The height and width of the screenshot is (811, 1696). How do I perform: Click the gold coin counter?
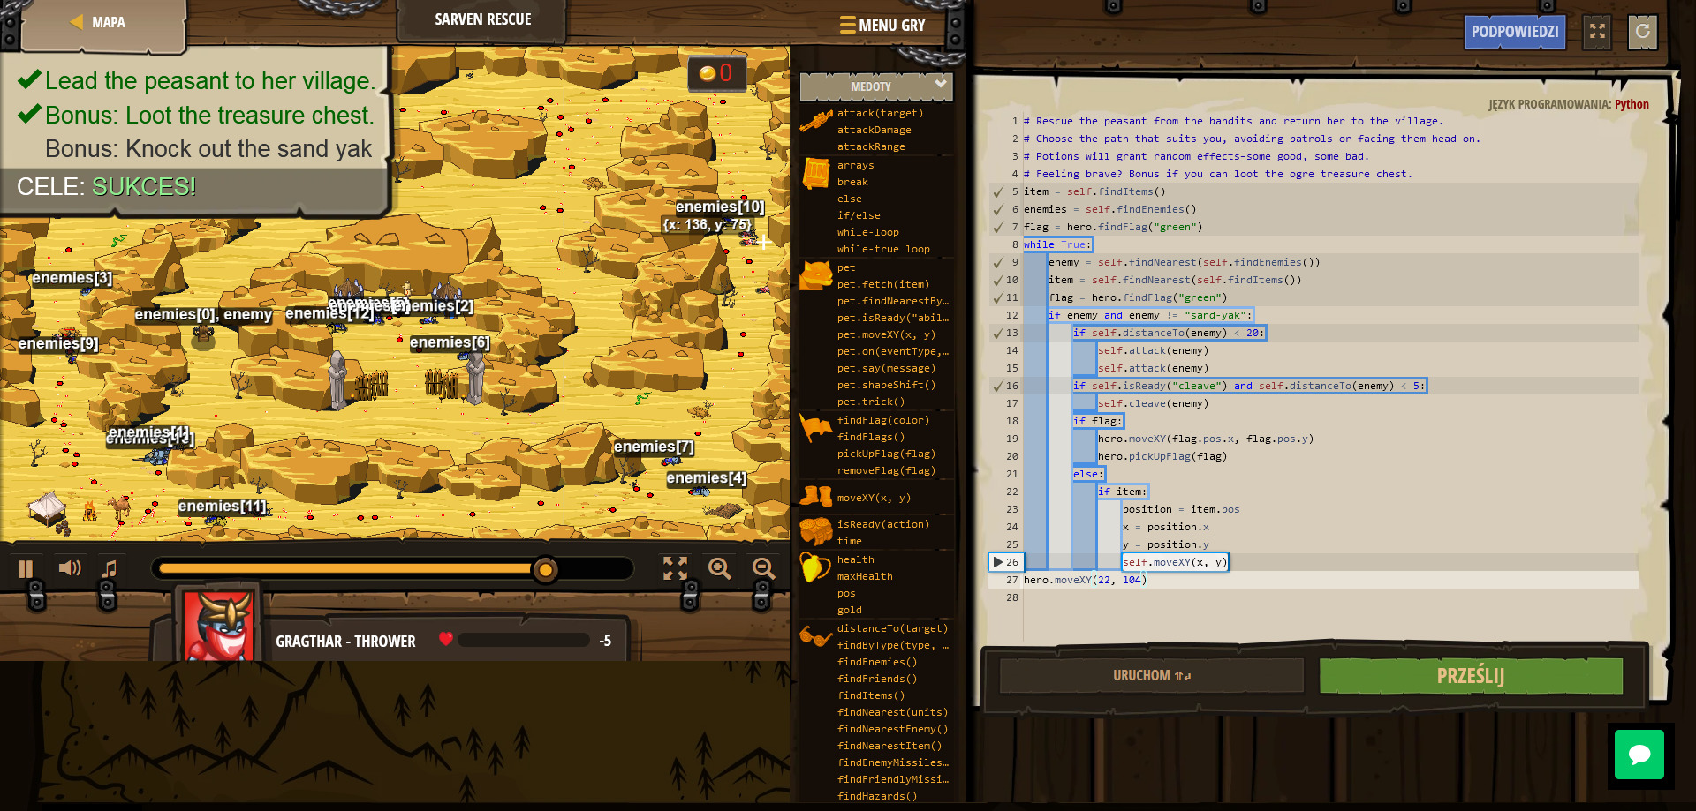pyautogui.click(x=716, y=73)
